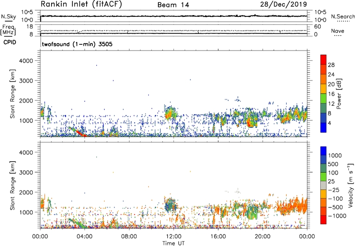This screenshot has height=246, width=355.
Task: Click the 'N.Search' legend label
Action: point(343,16)
